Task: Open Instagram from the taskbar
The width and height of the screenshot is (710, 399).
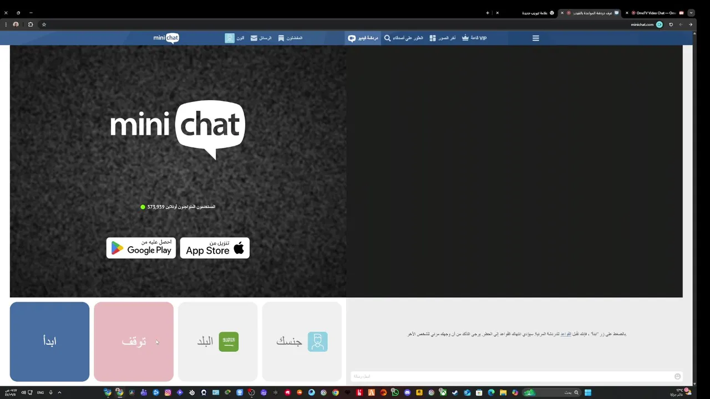Action: coord(168,392)
